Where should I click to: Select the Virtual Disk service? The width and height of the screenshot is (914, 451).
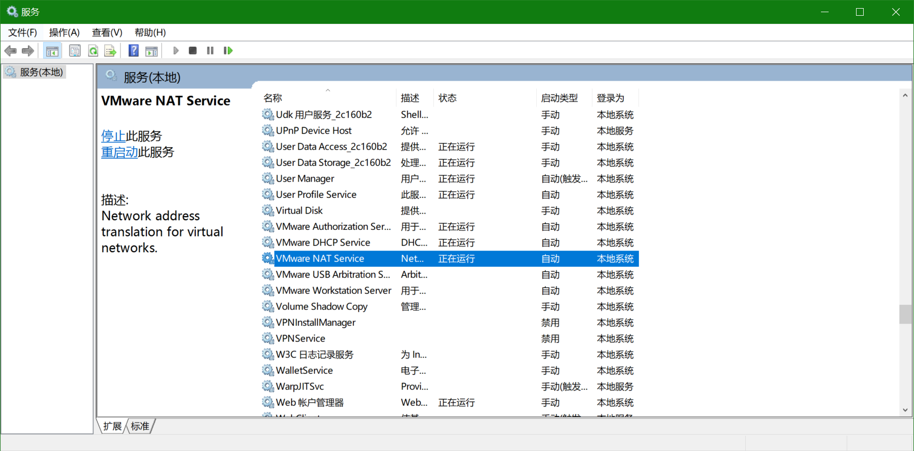(x=449, y=211)
